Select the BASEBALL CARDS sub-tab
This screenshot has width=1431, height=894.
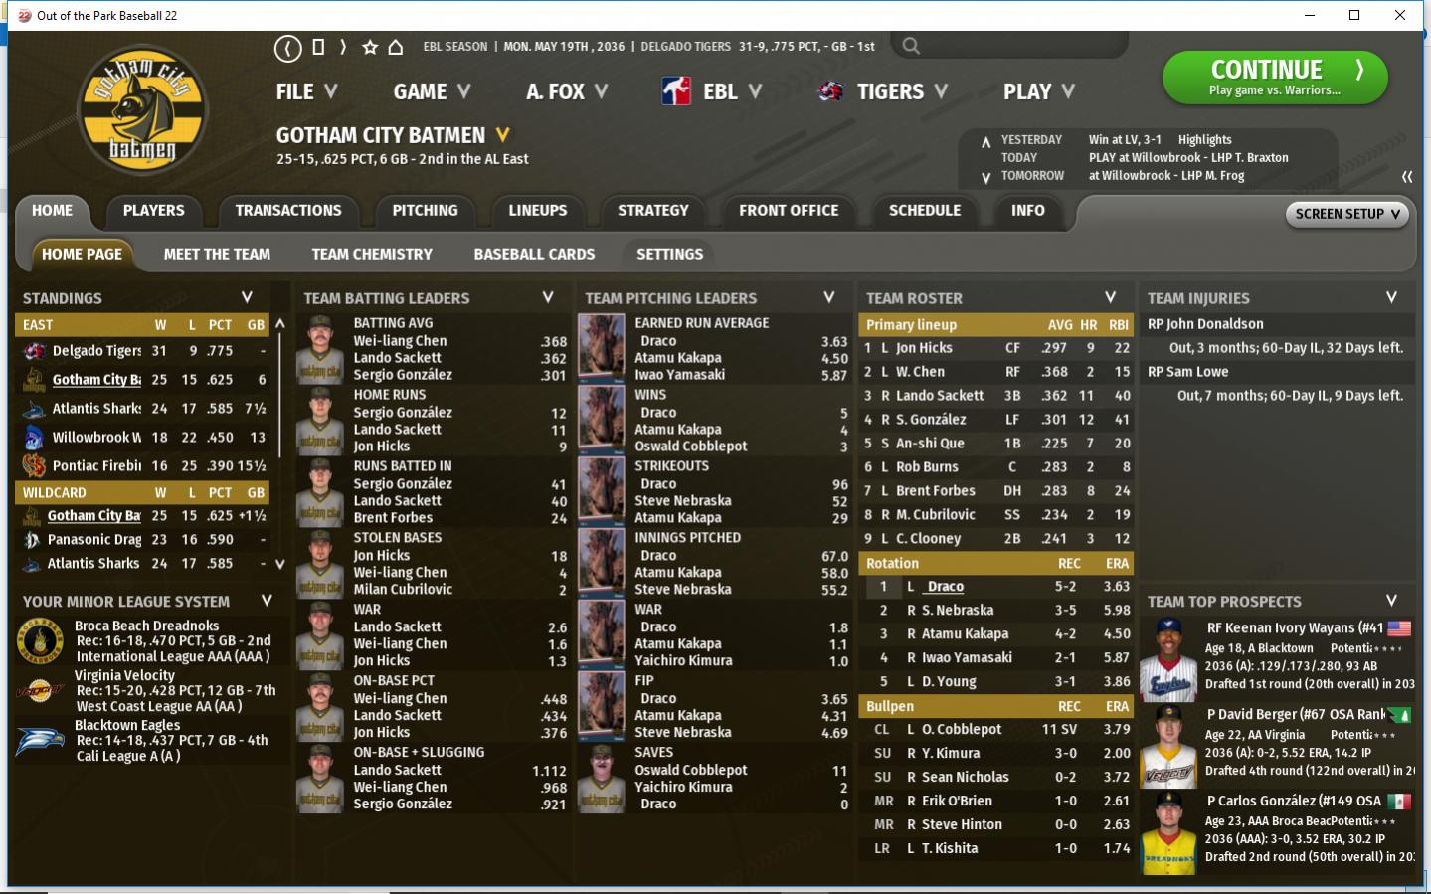[534, 255]
